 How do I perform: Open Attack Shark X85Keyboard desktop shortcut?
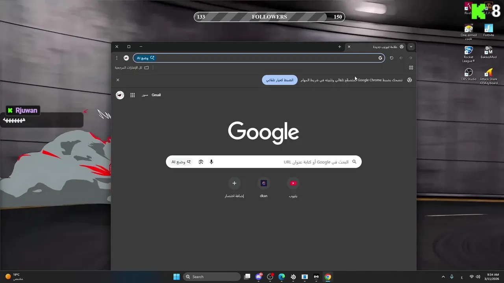(x=489, y=76)
